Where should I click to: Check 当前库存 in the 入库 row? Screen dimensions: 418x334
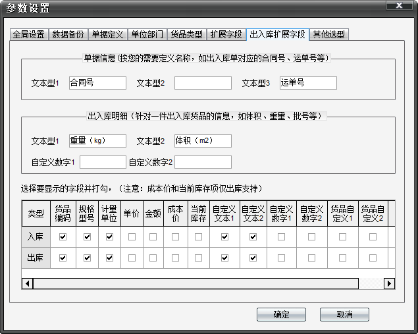[x=198, y=237]
